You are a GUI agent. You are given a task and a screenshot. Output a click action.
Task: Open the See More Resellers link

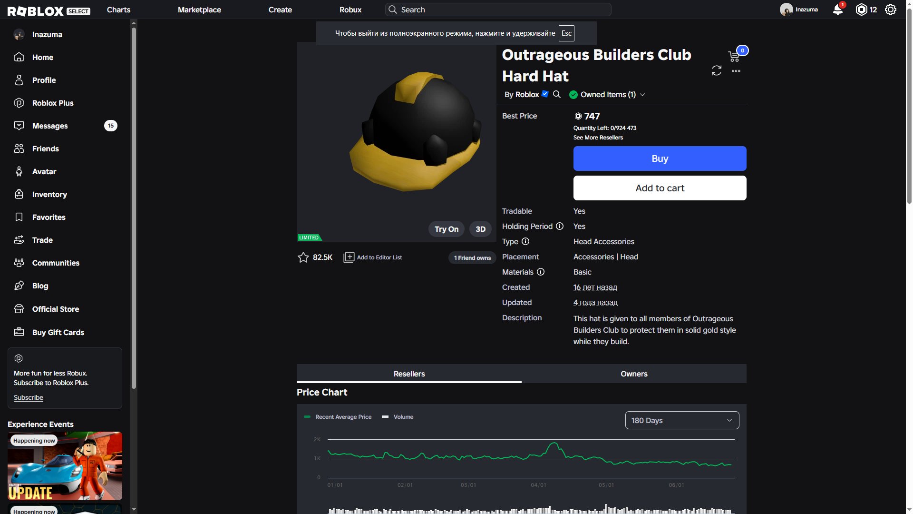(598, 138)
